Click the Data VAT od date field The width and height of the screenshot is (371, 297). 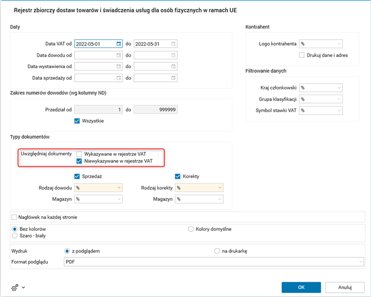coord(95,44)
